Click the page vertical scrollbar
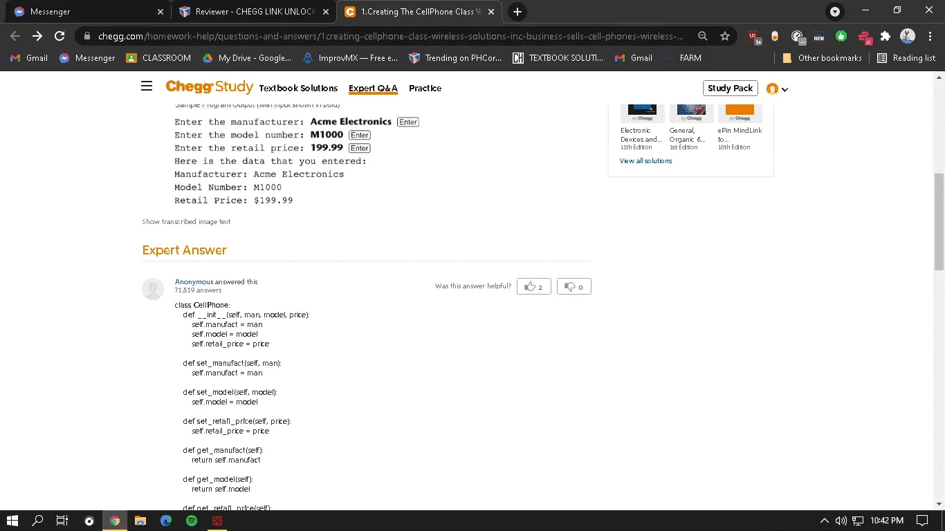This screenshot has height=531, width=945. 939,221
